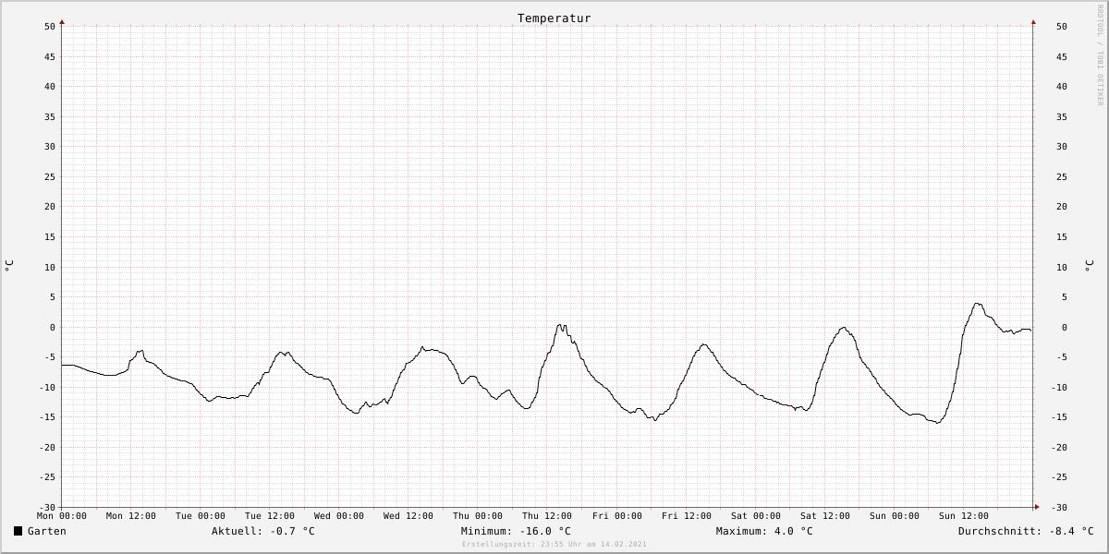Click the "25" tick on the right axis

(1062, 177)
